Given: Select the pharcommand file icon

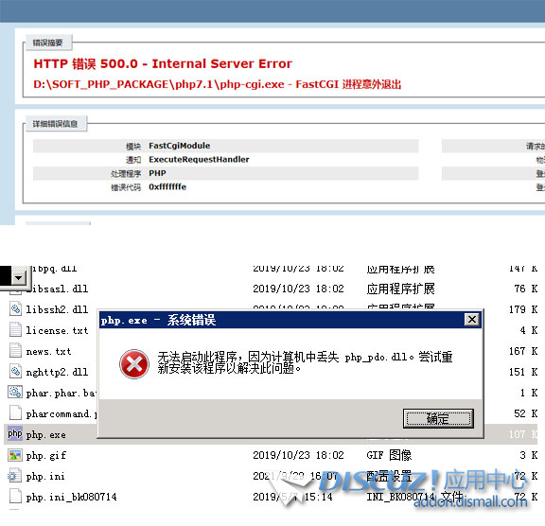Looking at the screenshot, I should [x=15, y=413].
